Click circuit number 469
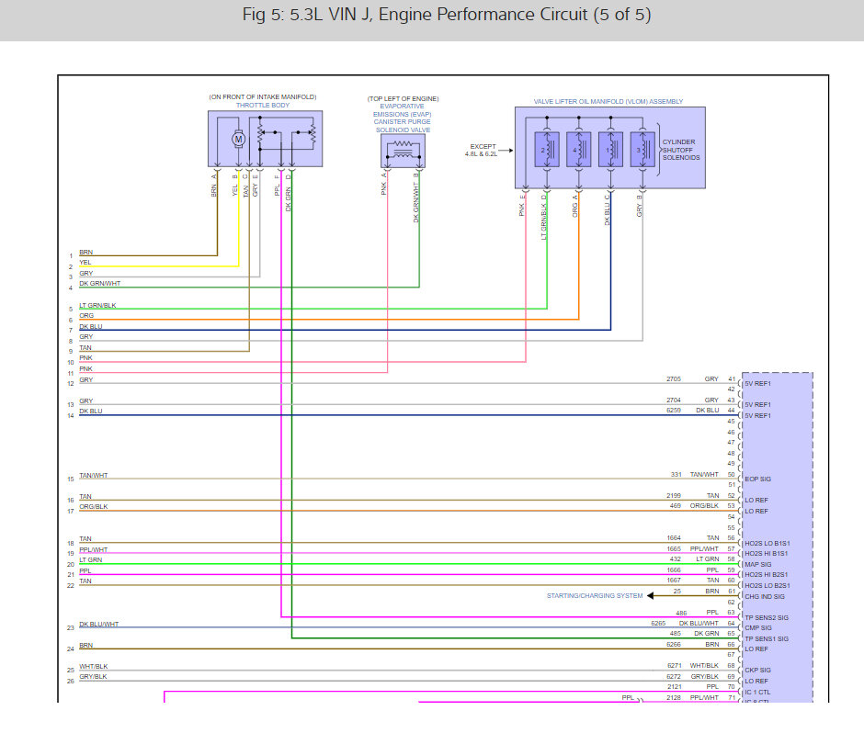 675,505
